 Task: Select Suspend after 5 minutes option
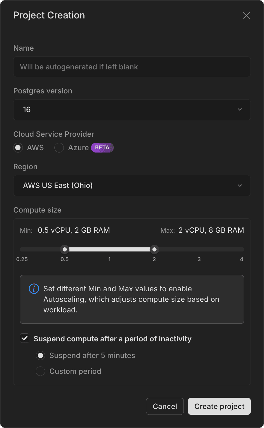tap(40, 356)
